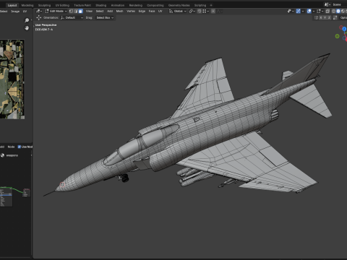Click the shader node in node editor
The height and width of the screenshot is (260, 347).
pos(7,197)
